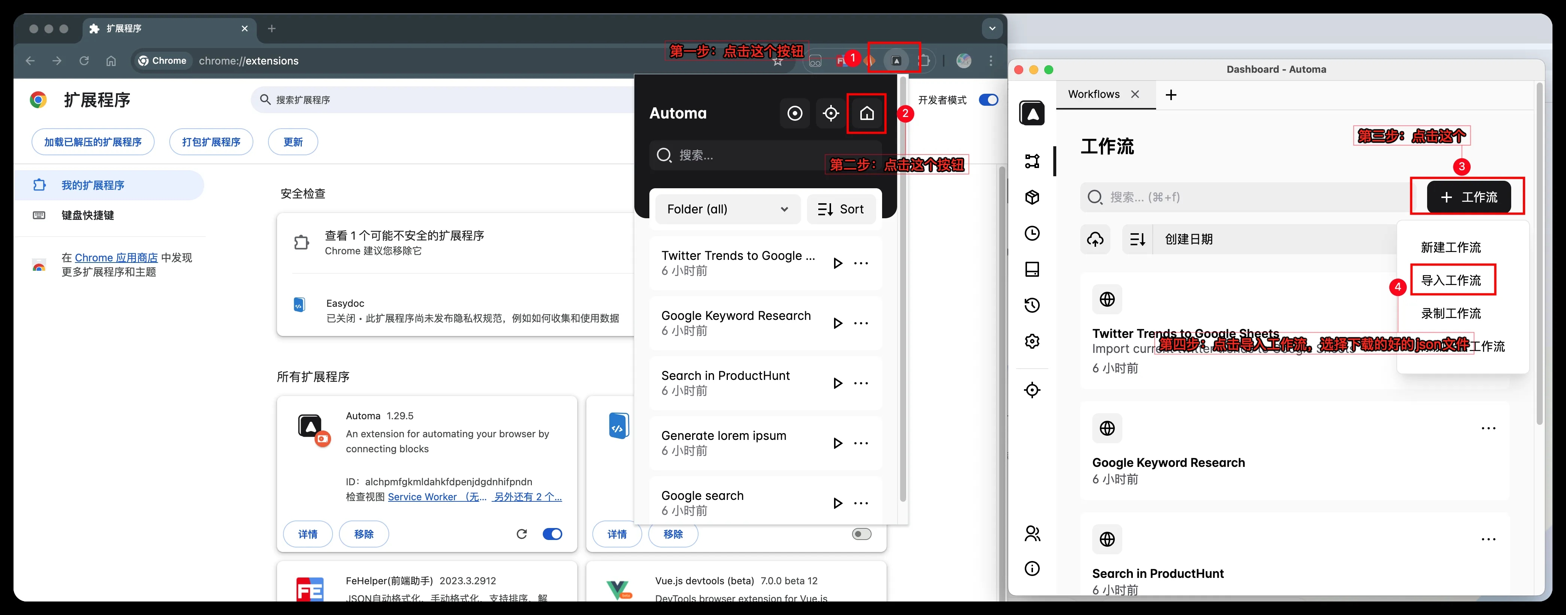Viewport: 1566px width, 615px height.
Task: Open the Logs history icon in sidebar
Action: [x=1031, y=305]
